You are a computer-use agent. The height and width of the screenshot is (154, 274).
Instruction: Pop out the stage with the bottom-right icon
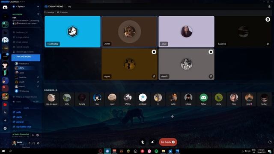tap(270, 142)
